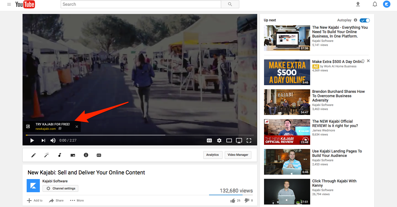
Task: Open the newkajabi.com link in overlay
Action: pos(46,129)
